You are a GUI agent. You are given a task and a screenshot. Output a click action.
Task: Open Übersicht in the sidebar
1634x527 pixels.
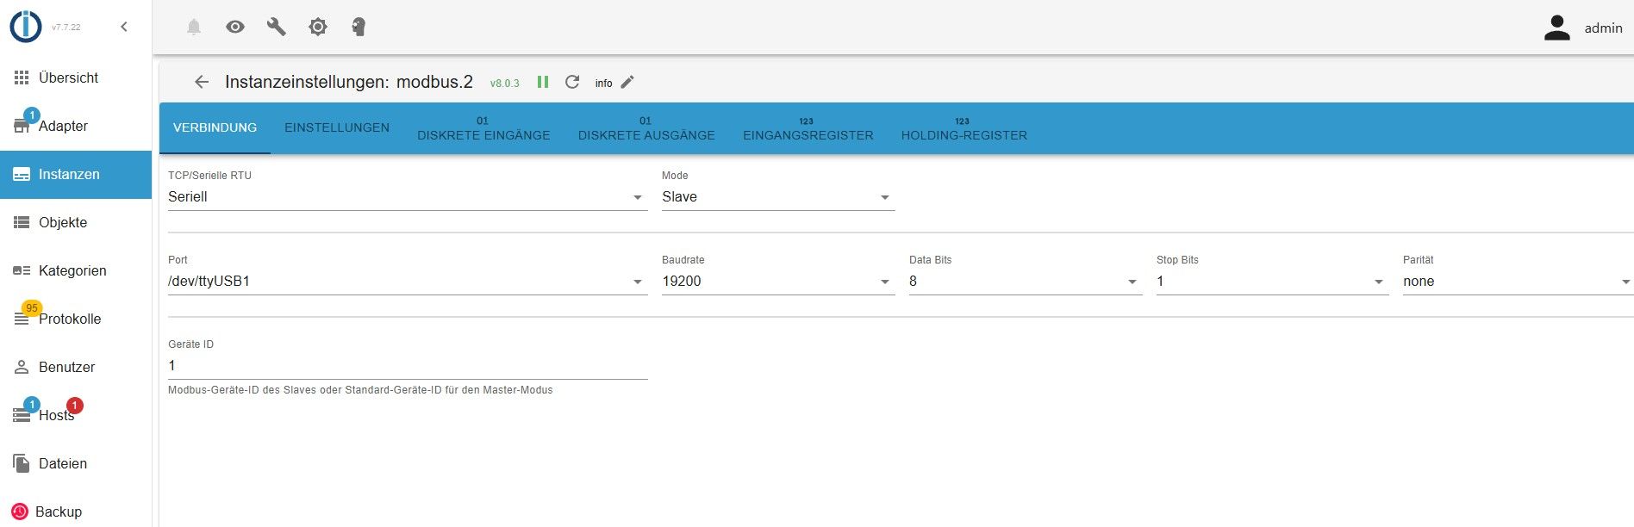(x=76, y=77)
